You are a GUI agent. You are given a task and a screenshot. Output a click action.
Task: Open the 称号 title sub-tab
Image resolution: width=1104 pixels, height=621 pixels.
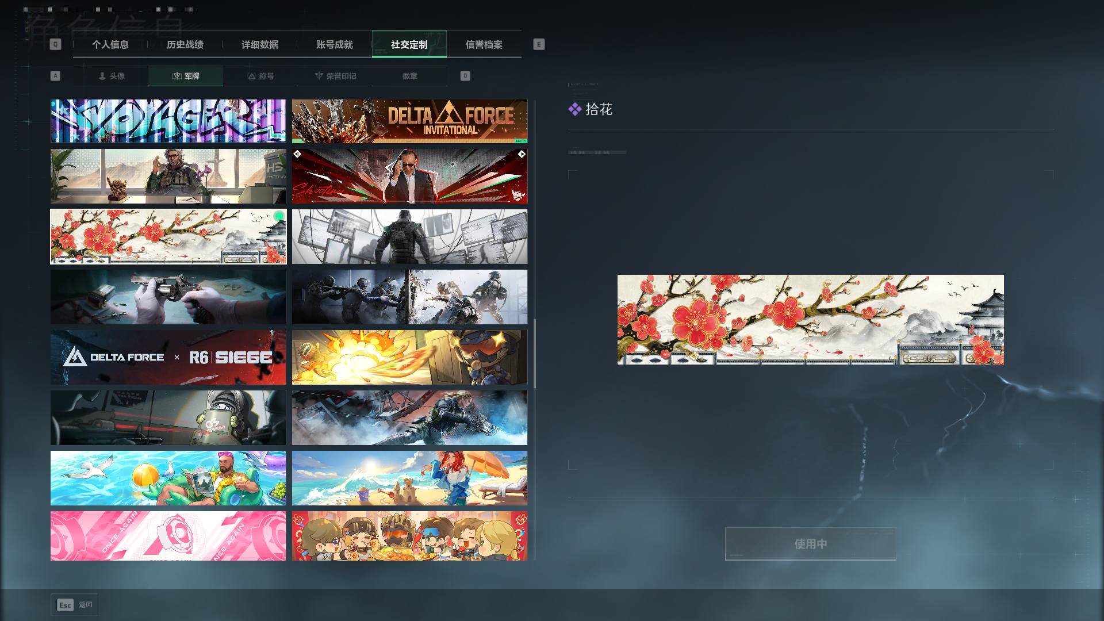click(260, 76)
